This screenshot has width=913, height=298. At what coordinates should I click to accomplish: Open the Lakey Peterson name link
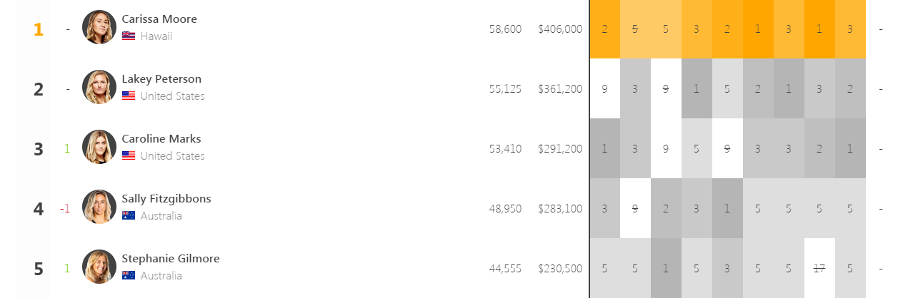pos(161,79)
